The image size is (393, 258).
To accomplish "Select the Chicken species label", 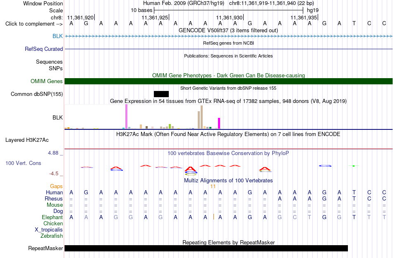I will pos(53,223).
